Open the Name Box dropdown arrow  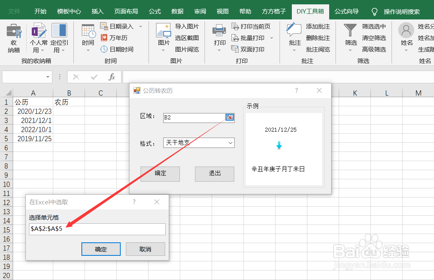48,77
